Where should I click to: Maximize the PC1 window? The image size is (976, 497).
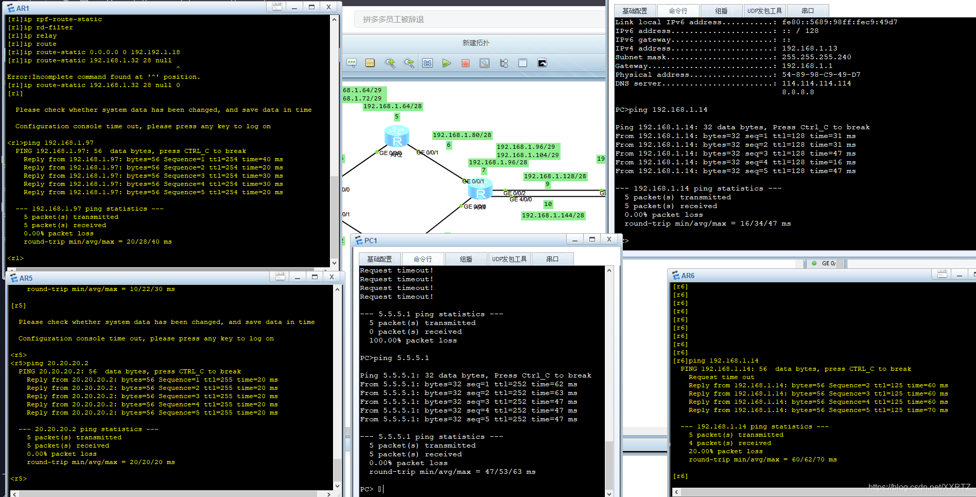[592, 239]
